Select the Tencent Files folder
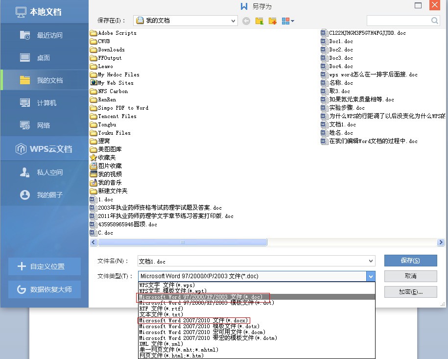Viewport: 448px width, 359px height. point(113,116)
